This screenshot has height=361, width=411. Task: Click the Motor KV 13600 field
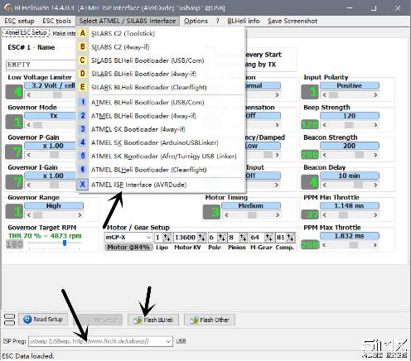[x=185, y=238]
